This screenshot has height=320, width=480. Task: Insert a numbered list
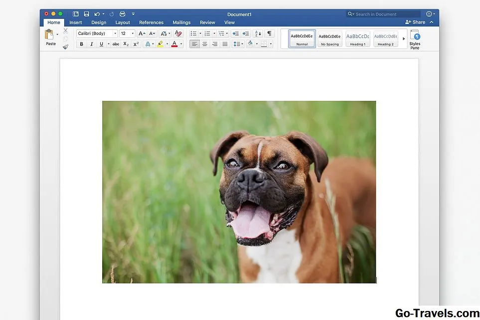click(x=207, y=33)
